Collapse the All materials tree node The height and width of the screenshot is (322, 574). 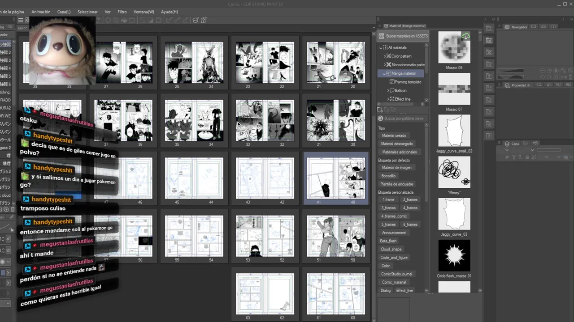[381, 47]
